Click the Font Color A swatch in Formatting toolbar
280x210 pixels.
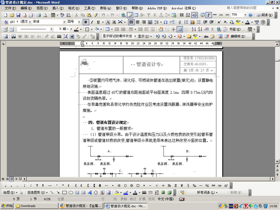coord(247,22)
